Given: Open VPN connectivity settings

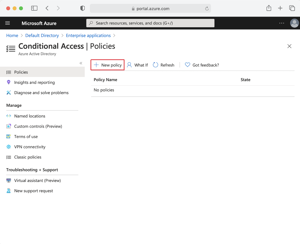Looking at the screenshot, I should 30,147.
